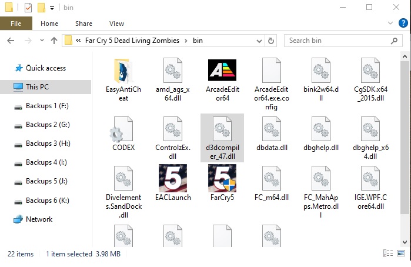
Task: Select the EACLaunch application
Action: (x=173, y=183)
